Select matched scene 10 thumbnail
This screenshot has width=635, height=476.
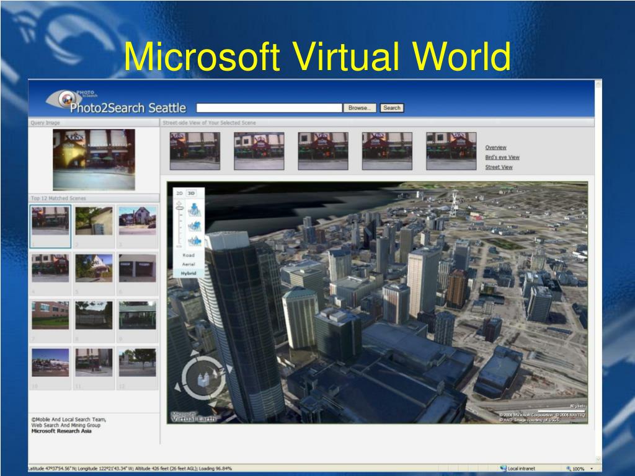click(x=50, y=363)
